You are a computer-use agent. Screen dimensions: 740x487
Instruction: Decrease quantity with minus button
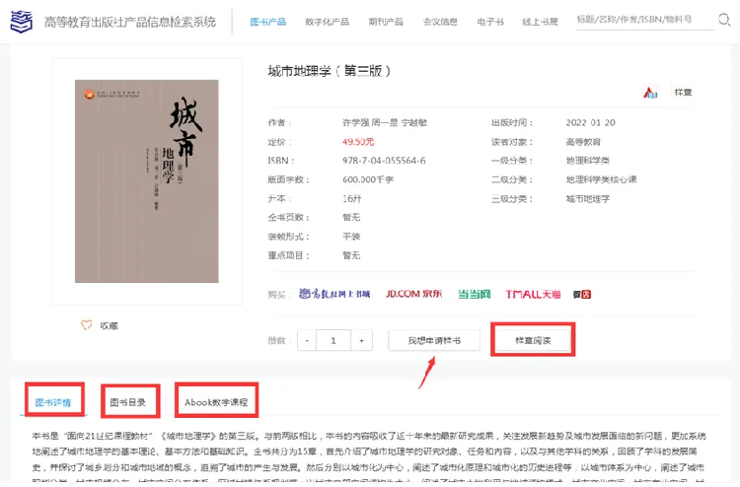pyautogui.click(x=307, y=340)
